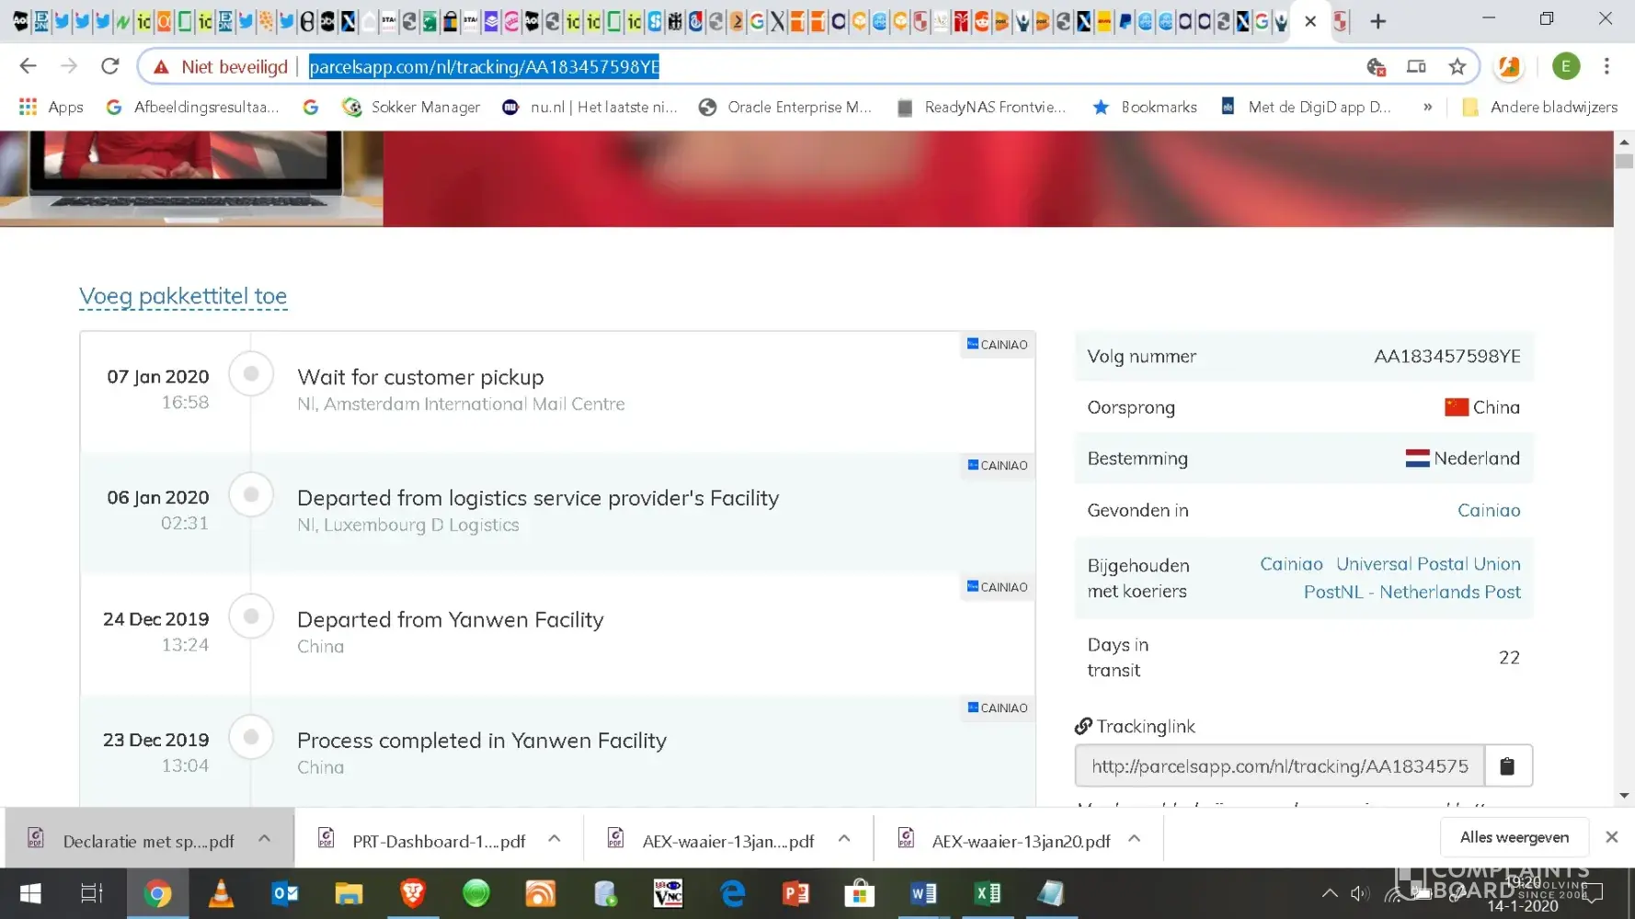Open Microsoft Store from the taskbar

(860, 893)
